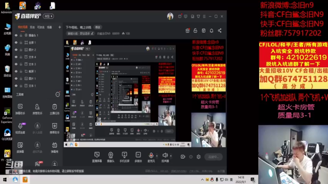Hide the 截屏 1 source
The image size is (328, 184).
point(16,71)
